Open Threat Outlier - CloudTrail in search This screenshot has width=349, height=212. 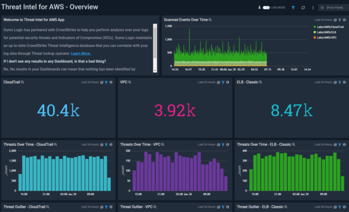(47, 207)
